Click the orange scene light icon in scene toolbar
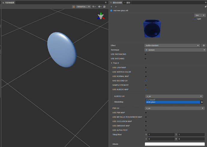 pos(73,7)
